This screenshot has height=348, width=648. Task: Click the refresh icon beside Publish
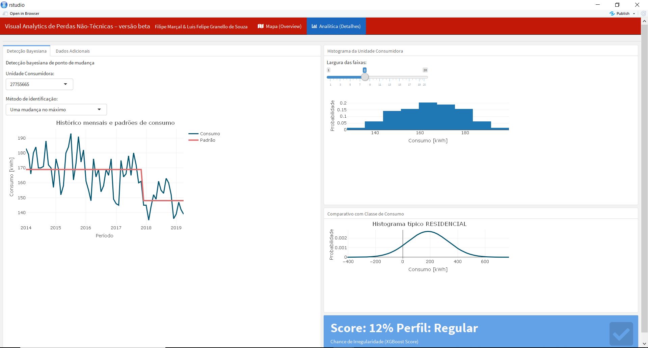pyautogui.click(x=643, y=13)
